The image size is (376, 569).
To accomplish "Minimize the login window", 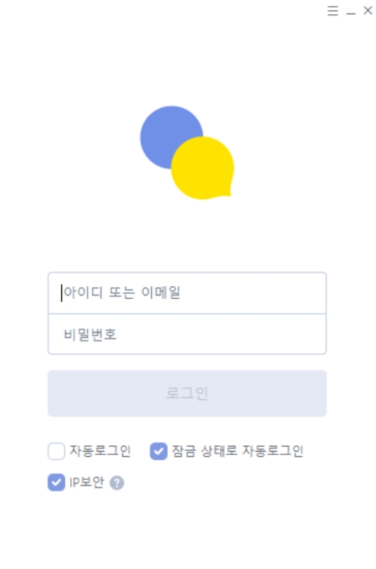I will [x=351, y=13].
